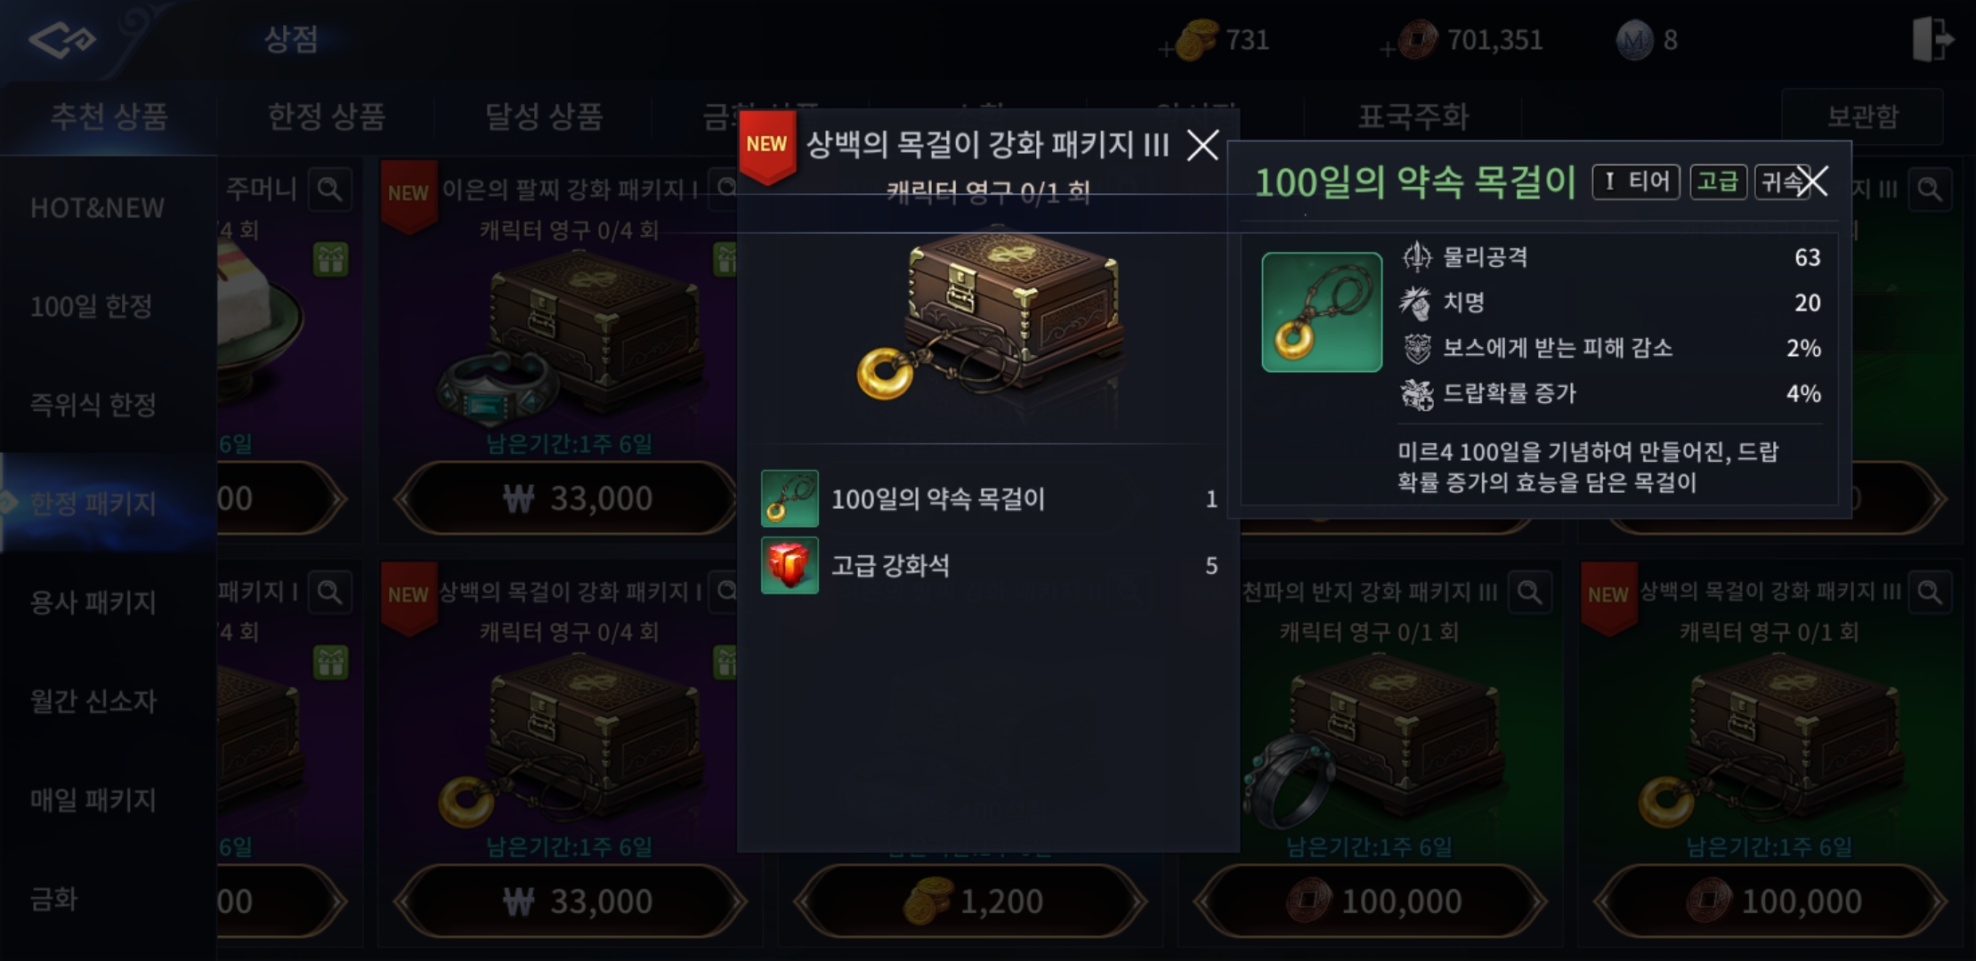Click the exit door icon
The width and height of the screenshot is (1976, 961).
click(1931, 39)
